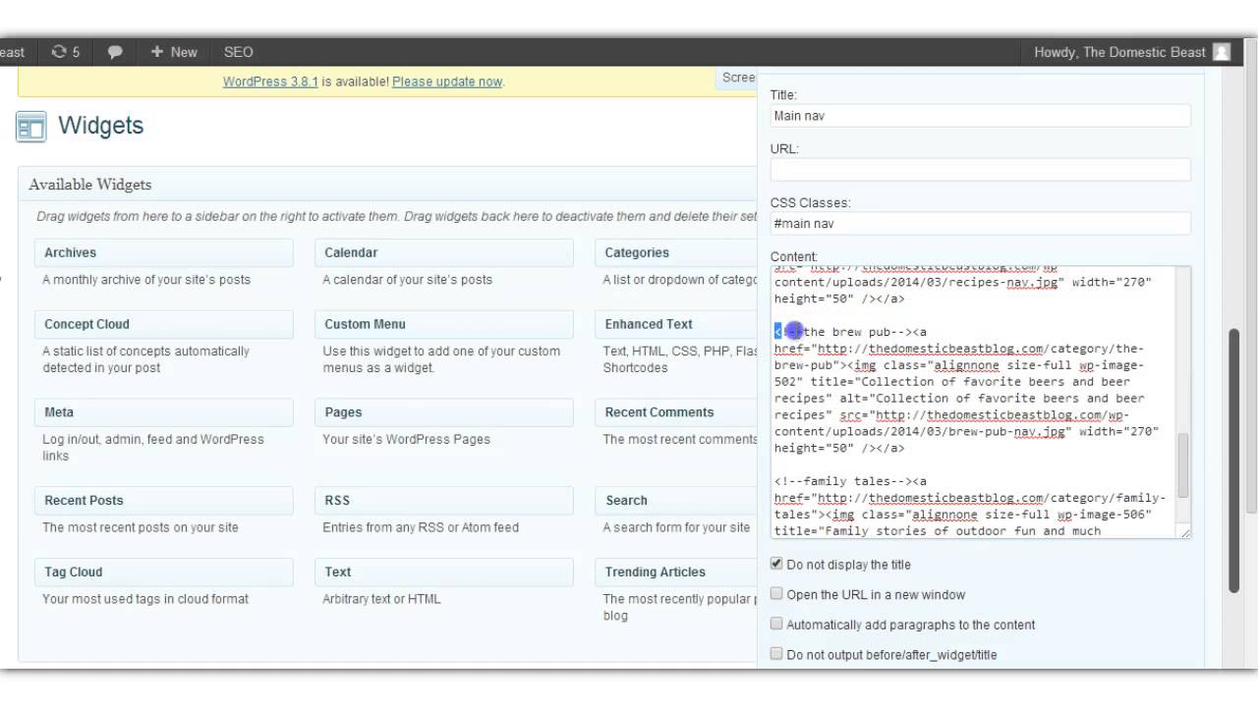The width and height of the screenshot is (1258, 707).
Task: Click the CSS Classes input field
Action: pyautogui.click(x=980, y=224)
